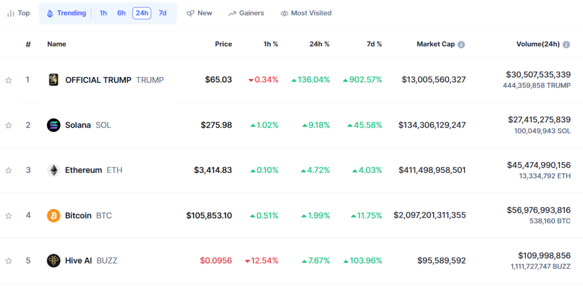Click the $2,097,201,311,355 market cap
The height and width of the screenshot is (294, 583).
point(430,215)
